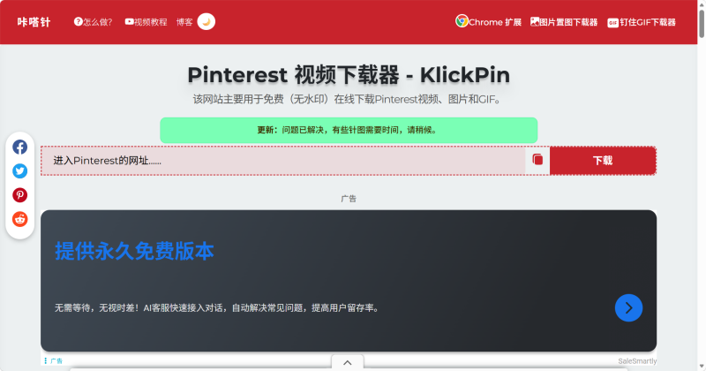The height and width of the screenshot is (371, 706).
Task: Open 钉住GIF下载器 in navbar
Action: pyautogui.click(x=642, y=22)
